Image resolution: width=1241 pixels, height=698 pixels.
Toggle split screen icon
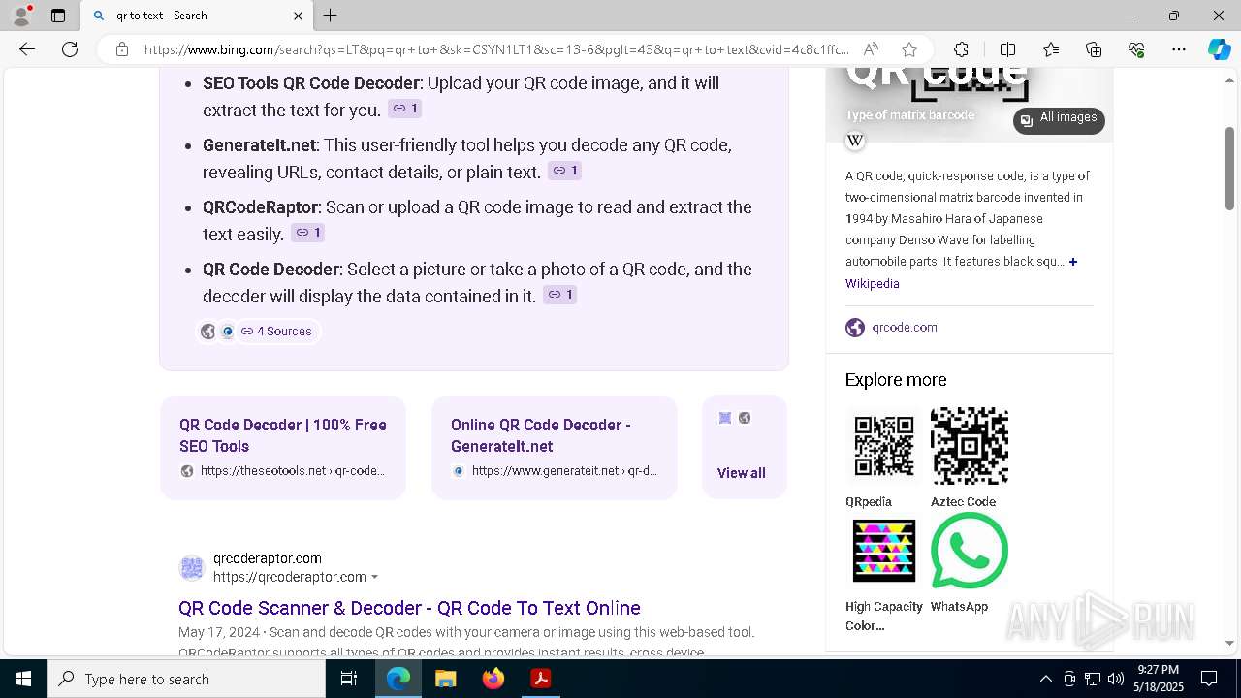point(1007,49)
